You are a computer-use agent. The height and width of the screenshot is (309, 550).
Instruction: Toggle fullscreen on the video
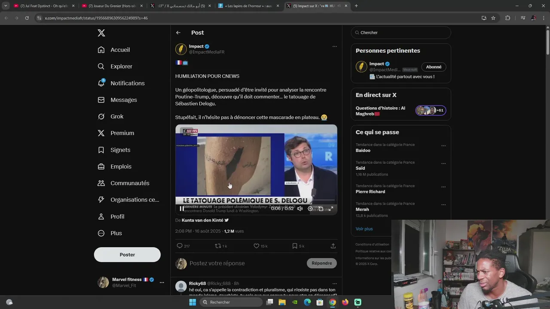331,209
